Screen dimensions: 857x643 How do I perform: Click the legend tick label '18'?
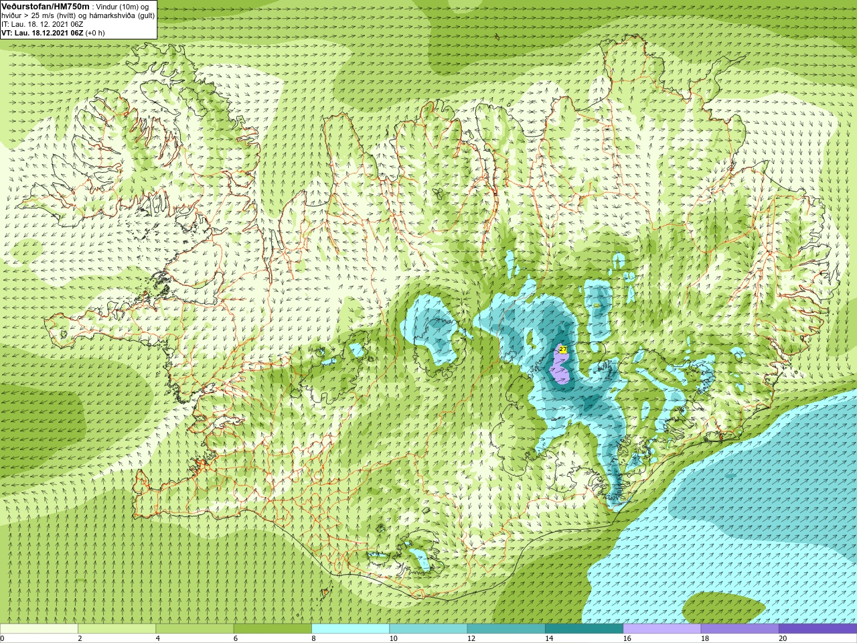705,638
